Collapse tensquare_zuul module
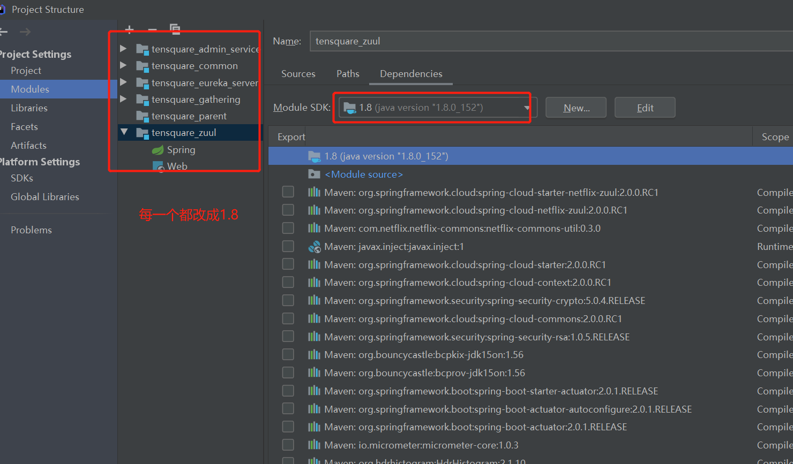Screen dimensions: 793x464 (x=124, y=132)
